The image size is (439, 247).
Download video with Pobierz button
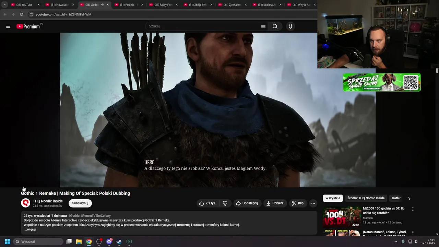point(275,203)
